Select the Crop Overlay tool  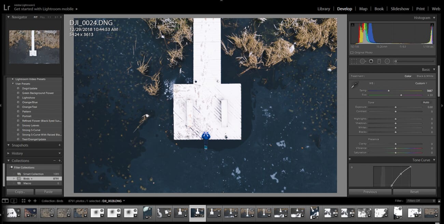(x=354, y=61)
